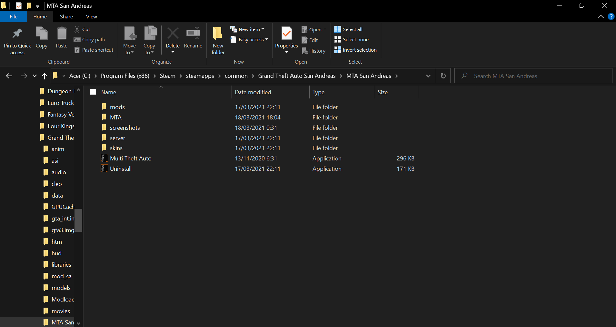This screenshot has height=327, width=616.
Task: Create a New folder from ribbon
Action: coord(218,40)
